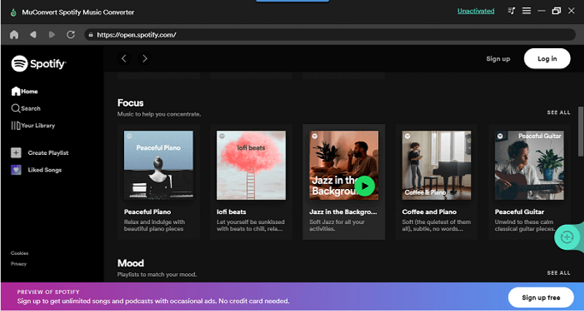Screen dimensions: 584x311
Task: Click the Sign up link
Action: pos(498,59)
